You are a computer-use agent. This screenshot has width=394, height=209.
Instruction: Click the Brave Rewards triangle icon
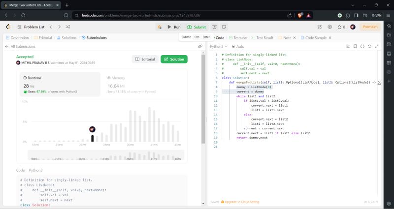coord(309,15)
